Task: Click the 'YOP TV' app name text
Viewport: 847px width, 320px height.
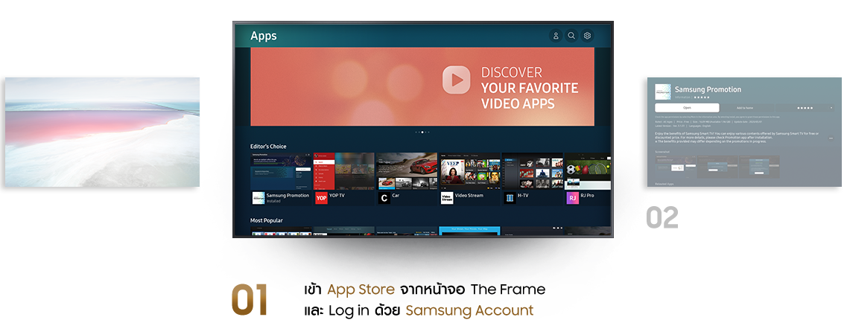Action: (x=337, y=195)
